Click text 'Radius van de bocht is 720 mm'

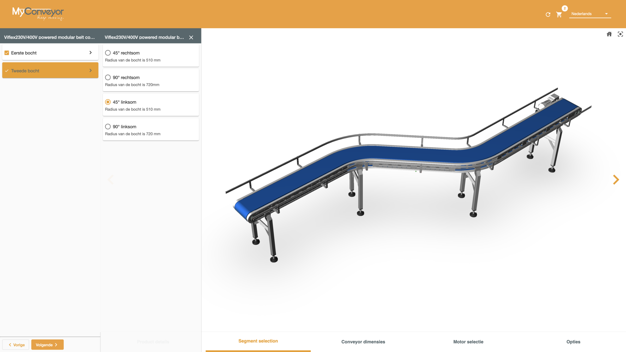(133, 134)
